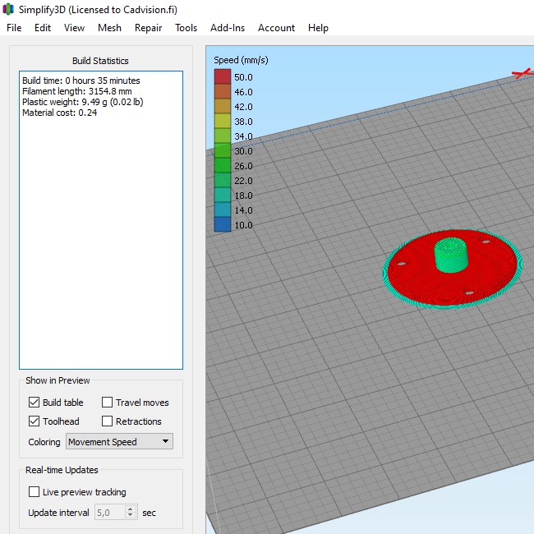
Task: Enable the Retractions checkbox
Action: [108, 421]
